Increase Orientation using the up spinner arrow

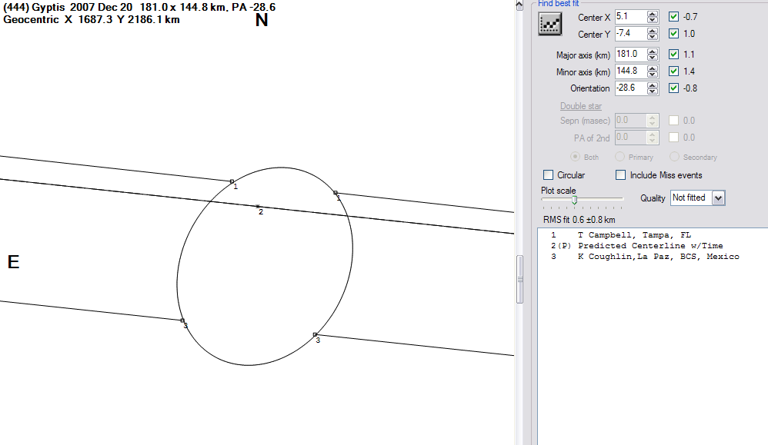[652, 85]
